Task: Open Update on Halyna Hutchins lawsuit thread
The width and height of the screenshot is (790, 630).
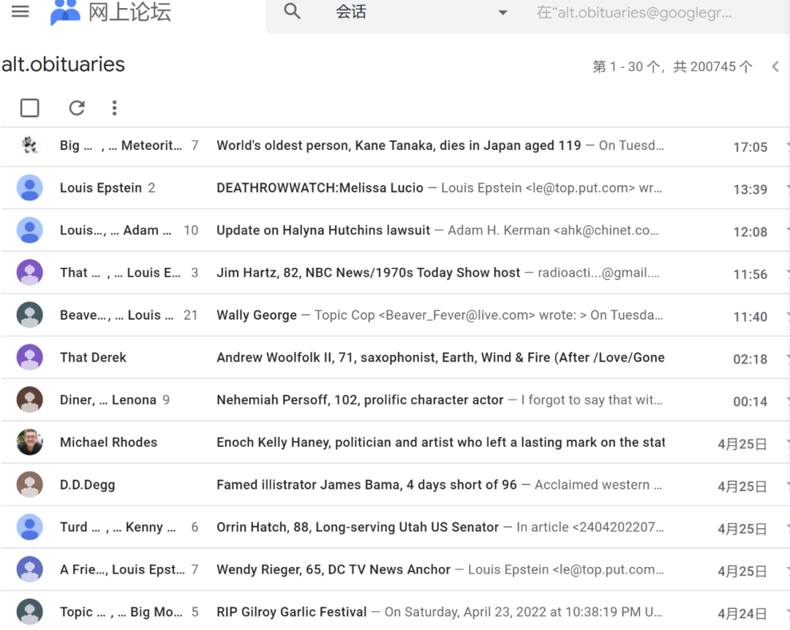Action: (x=323, y=230)
